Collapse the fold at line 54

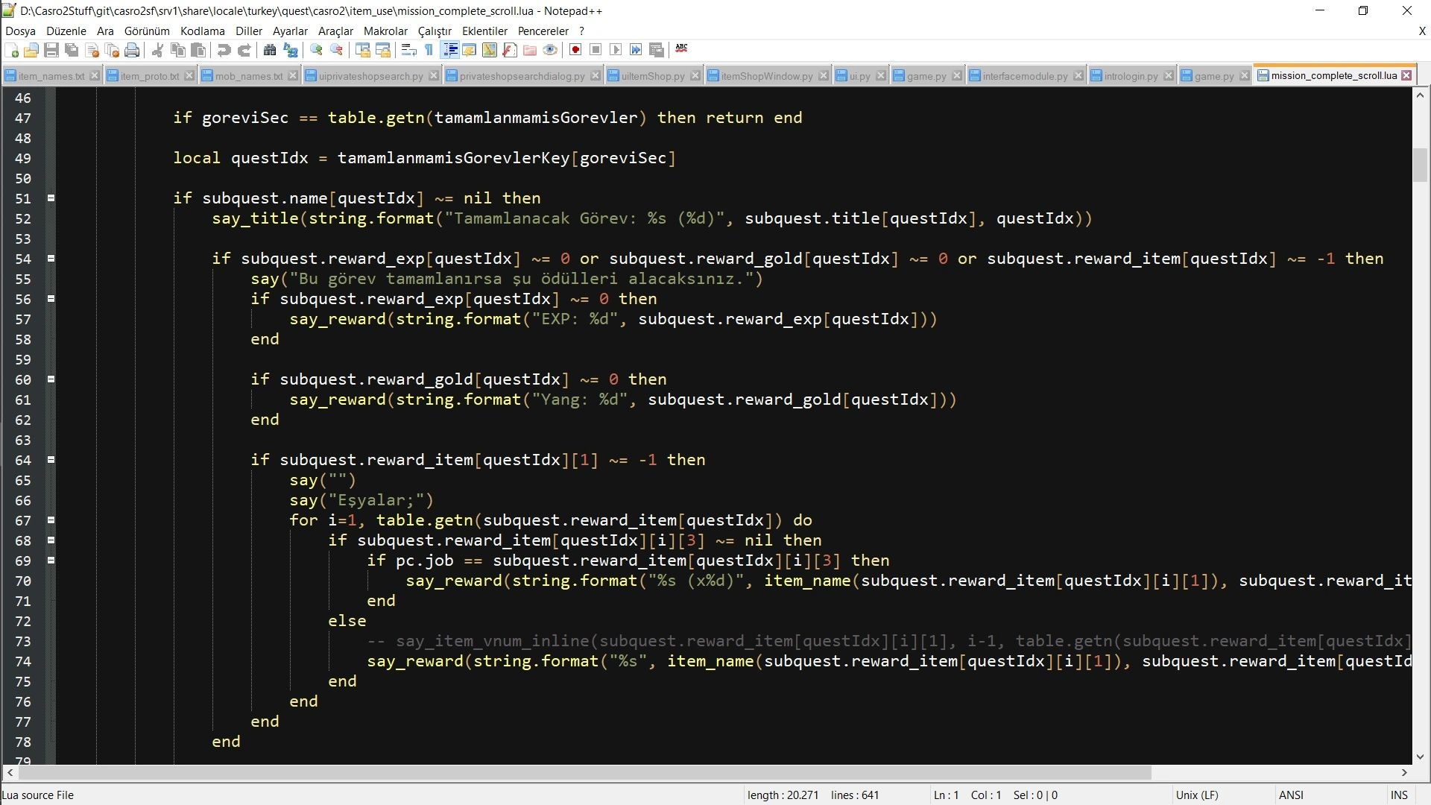pyautogui.click(x=51, y=259)
